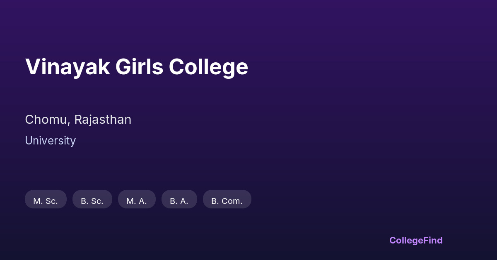Open the B. Com. course tag
The width and height of the screenshot is (497, 260).
pyautogui.click(x=227, y=200)
